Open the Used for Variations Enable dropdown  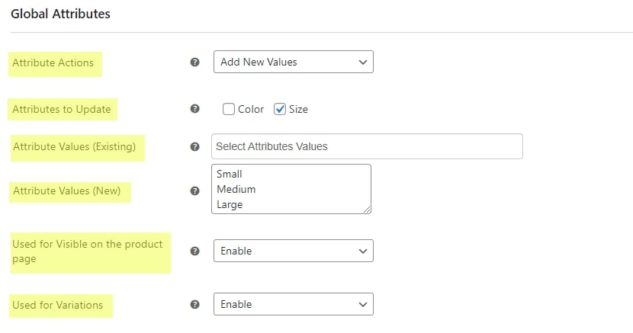click(x=294, y=304)
